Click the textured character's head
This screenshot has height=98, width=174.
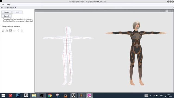coord(136,25)
